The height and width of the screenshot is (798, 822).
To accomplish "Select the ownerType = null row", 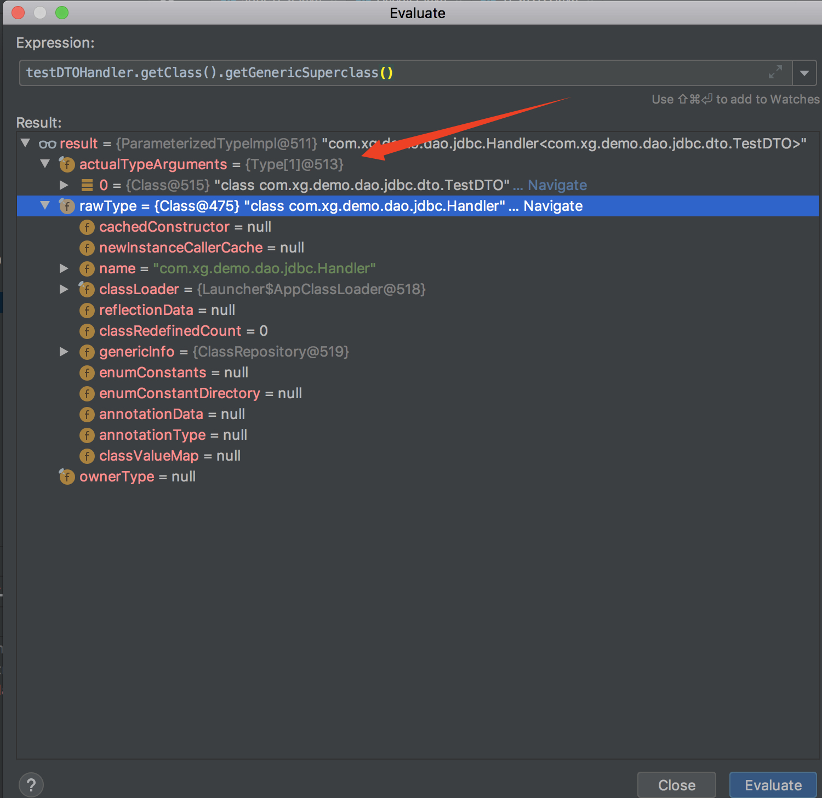I will (x=418, y=476).
